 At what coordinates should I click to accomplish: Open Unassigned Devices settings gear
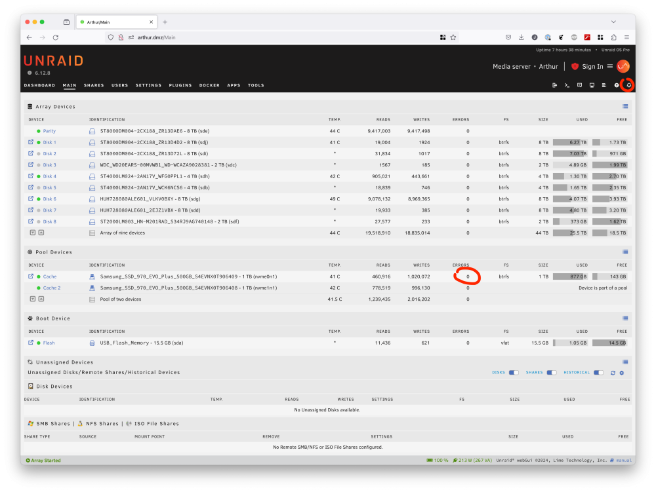point(622,373)
